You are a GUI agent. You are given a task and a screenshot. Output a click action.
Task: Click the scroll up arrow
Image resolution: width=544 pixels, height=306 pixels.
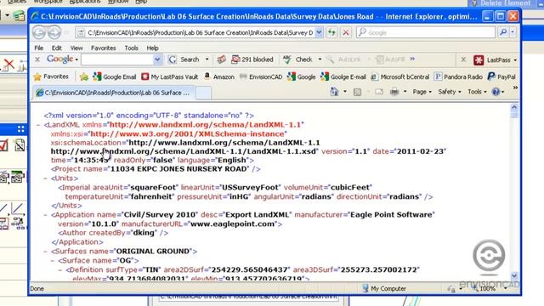(513, 107)
